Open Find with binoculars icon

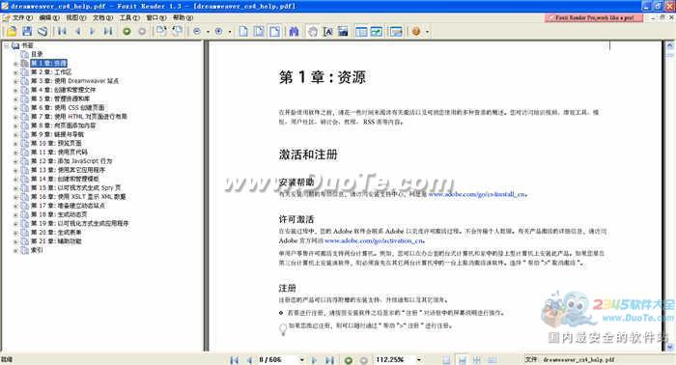click(x=294, y=32)
